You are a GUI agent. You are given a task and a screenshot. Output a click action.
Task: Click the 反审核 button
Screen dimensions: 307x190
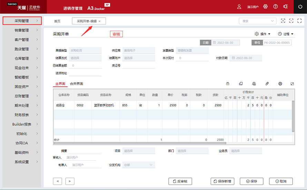(x=180, y=181)
